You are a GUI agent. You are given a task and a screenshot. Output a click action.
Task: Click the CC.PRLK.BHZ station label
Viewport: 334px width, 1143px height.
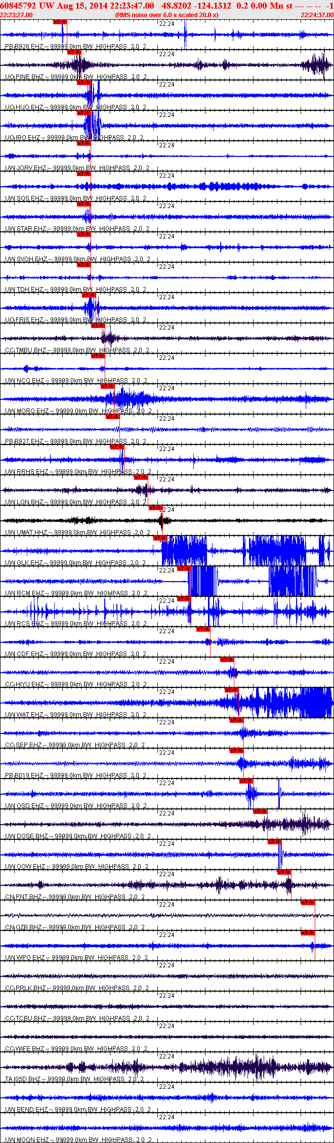(77, 988)
